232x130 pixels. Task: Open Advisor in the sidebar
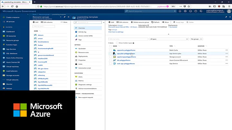pos(9,88)
